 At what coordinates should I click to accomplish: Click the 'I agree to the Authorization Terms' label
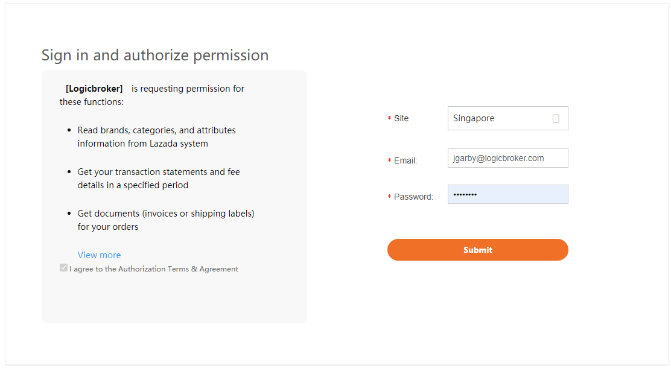click(154, 269)
